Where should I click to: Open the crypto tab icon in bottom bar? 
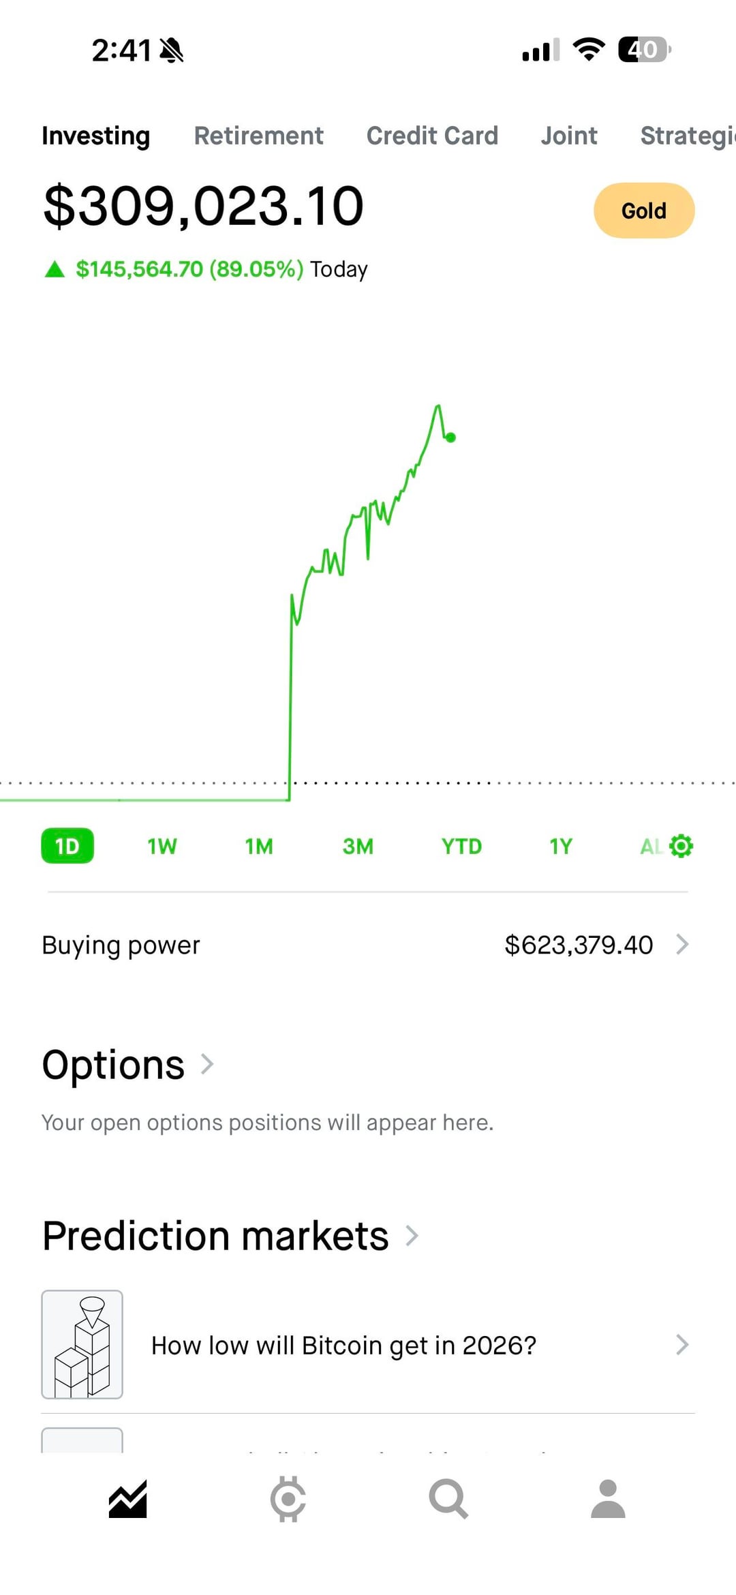[288, 1499]
